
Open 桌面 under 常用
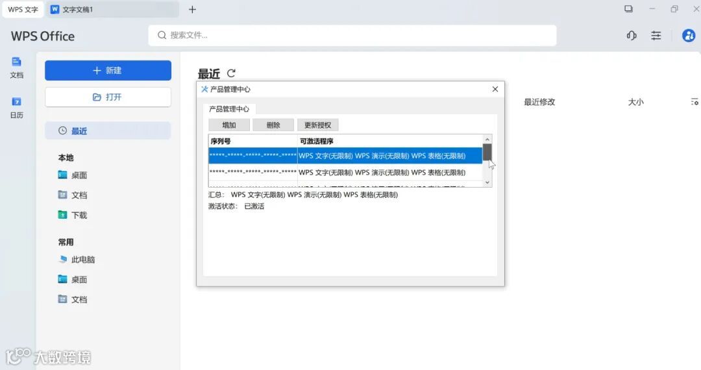73,280
